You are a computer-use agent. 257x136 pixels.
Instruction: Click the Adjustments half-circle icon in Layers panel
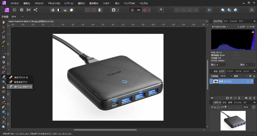231,98
